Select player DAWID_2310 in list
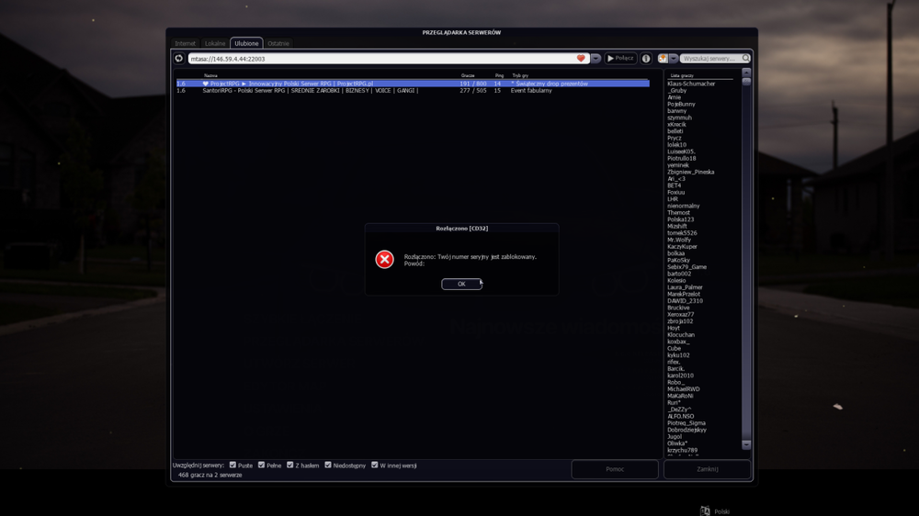Screen dimensions: 919x516 tap(685, 301)
